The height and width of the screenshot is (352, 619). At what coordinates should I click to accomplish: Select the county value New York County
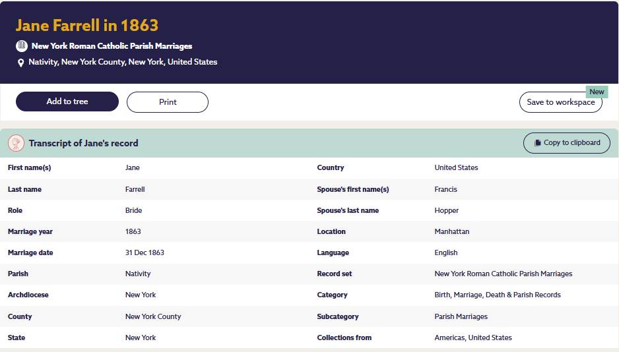[153, 316]
